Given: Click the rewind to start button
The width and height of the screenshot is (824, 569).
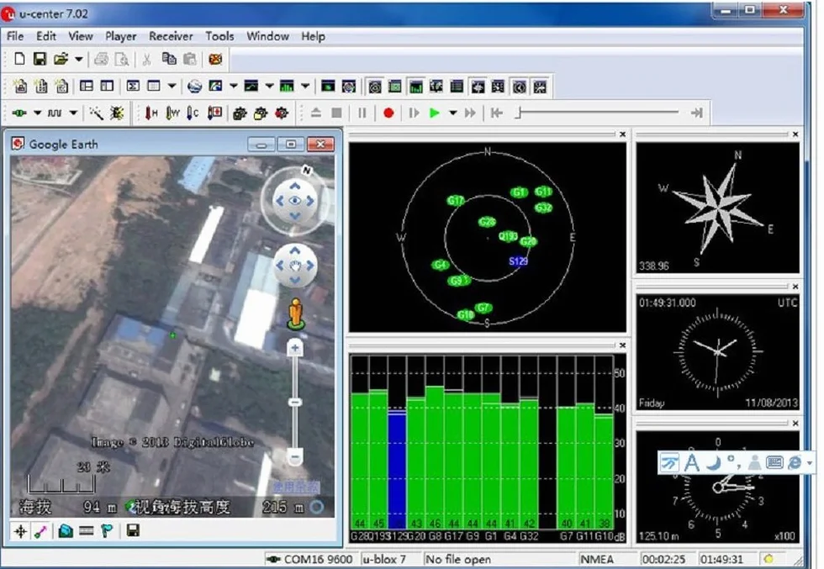Looking at the screenshot, I should pyautogui.click(x=497, y=113).
